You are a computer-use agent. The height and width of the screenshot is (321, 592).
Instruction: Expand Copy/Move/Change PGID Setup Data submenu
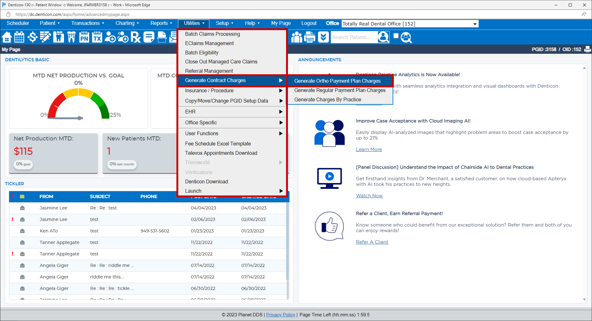click(x=232, y=101)
